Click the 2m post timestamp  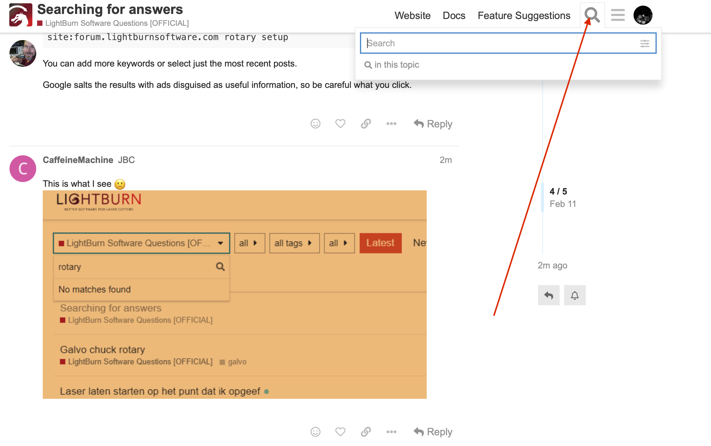point(446,160)
